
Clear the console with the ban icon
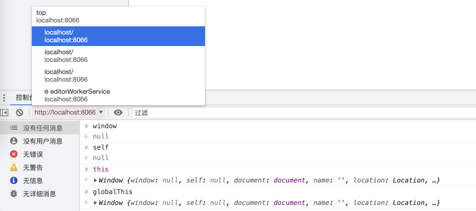coord(20,113)
